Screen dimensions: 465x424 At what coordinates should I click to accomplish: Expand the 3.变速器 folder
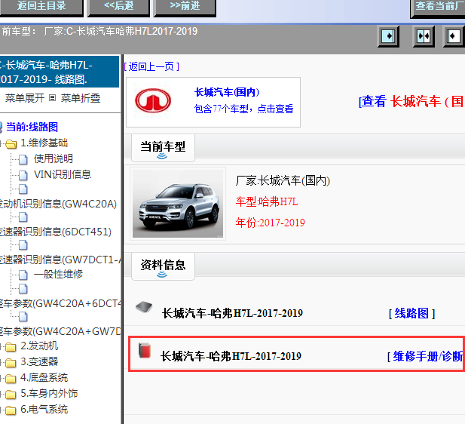click(x=2, y=363)
